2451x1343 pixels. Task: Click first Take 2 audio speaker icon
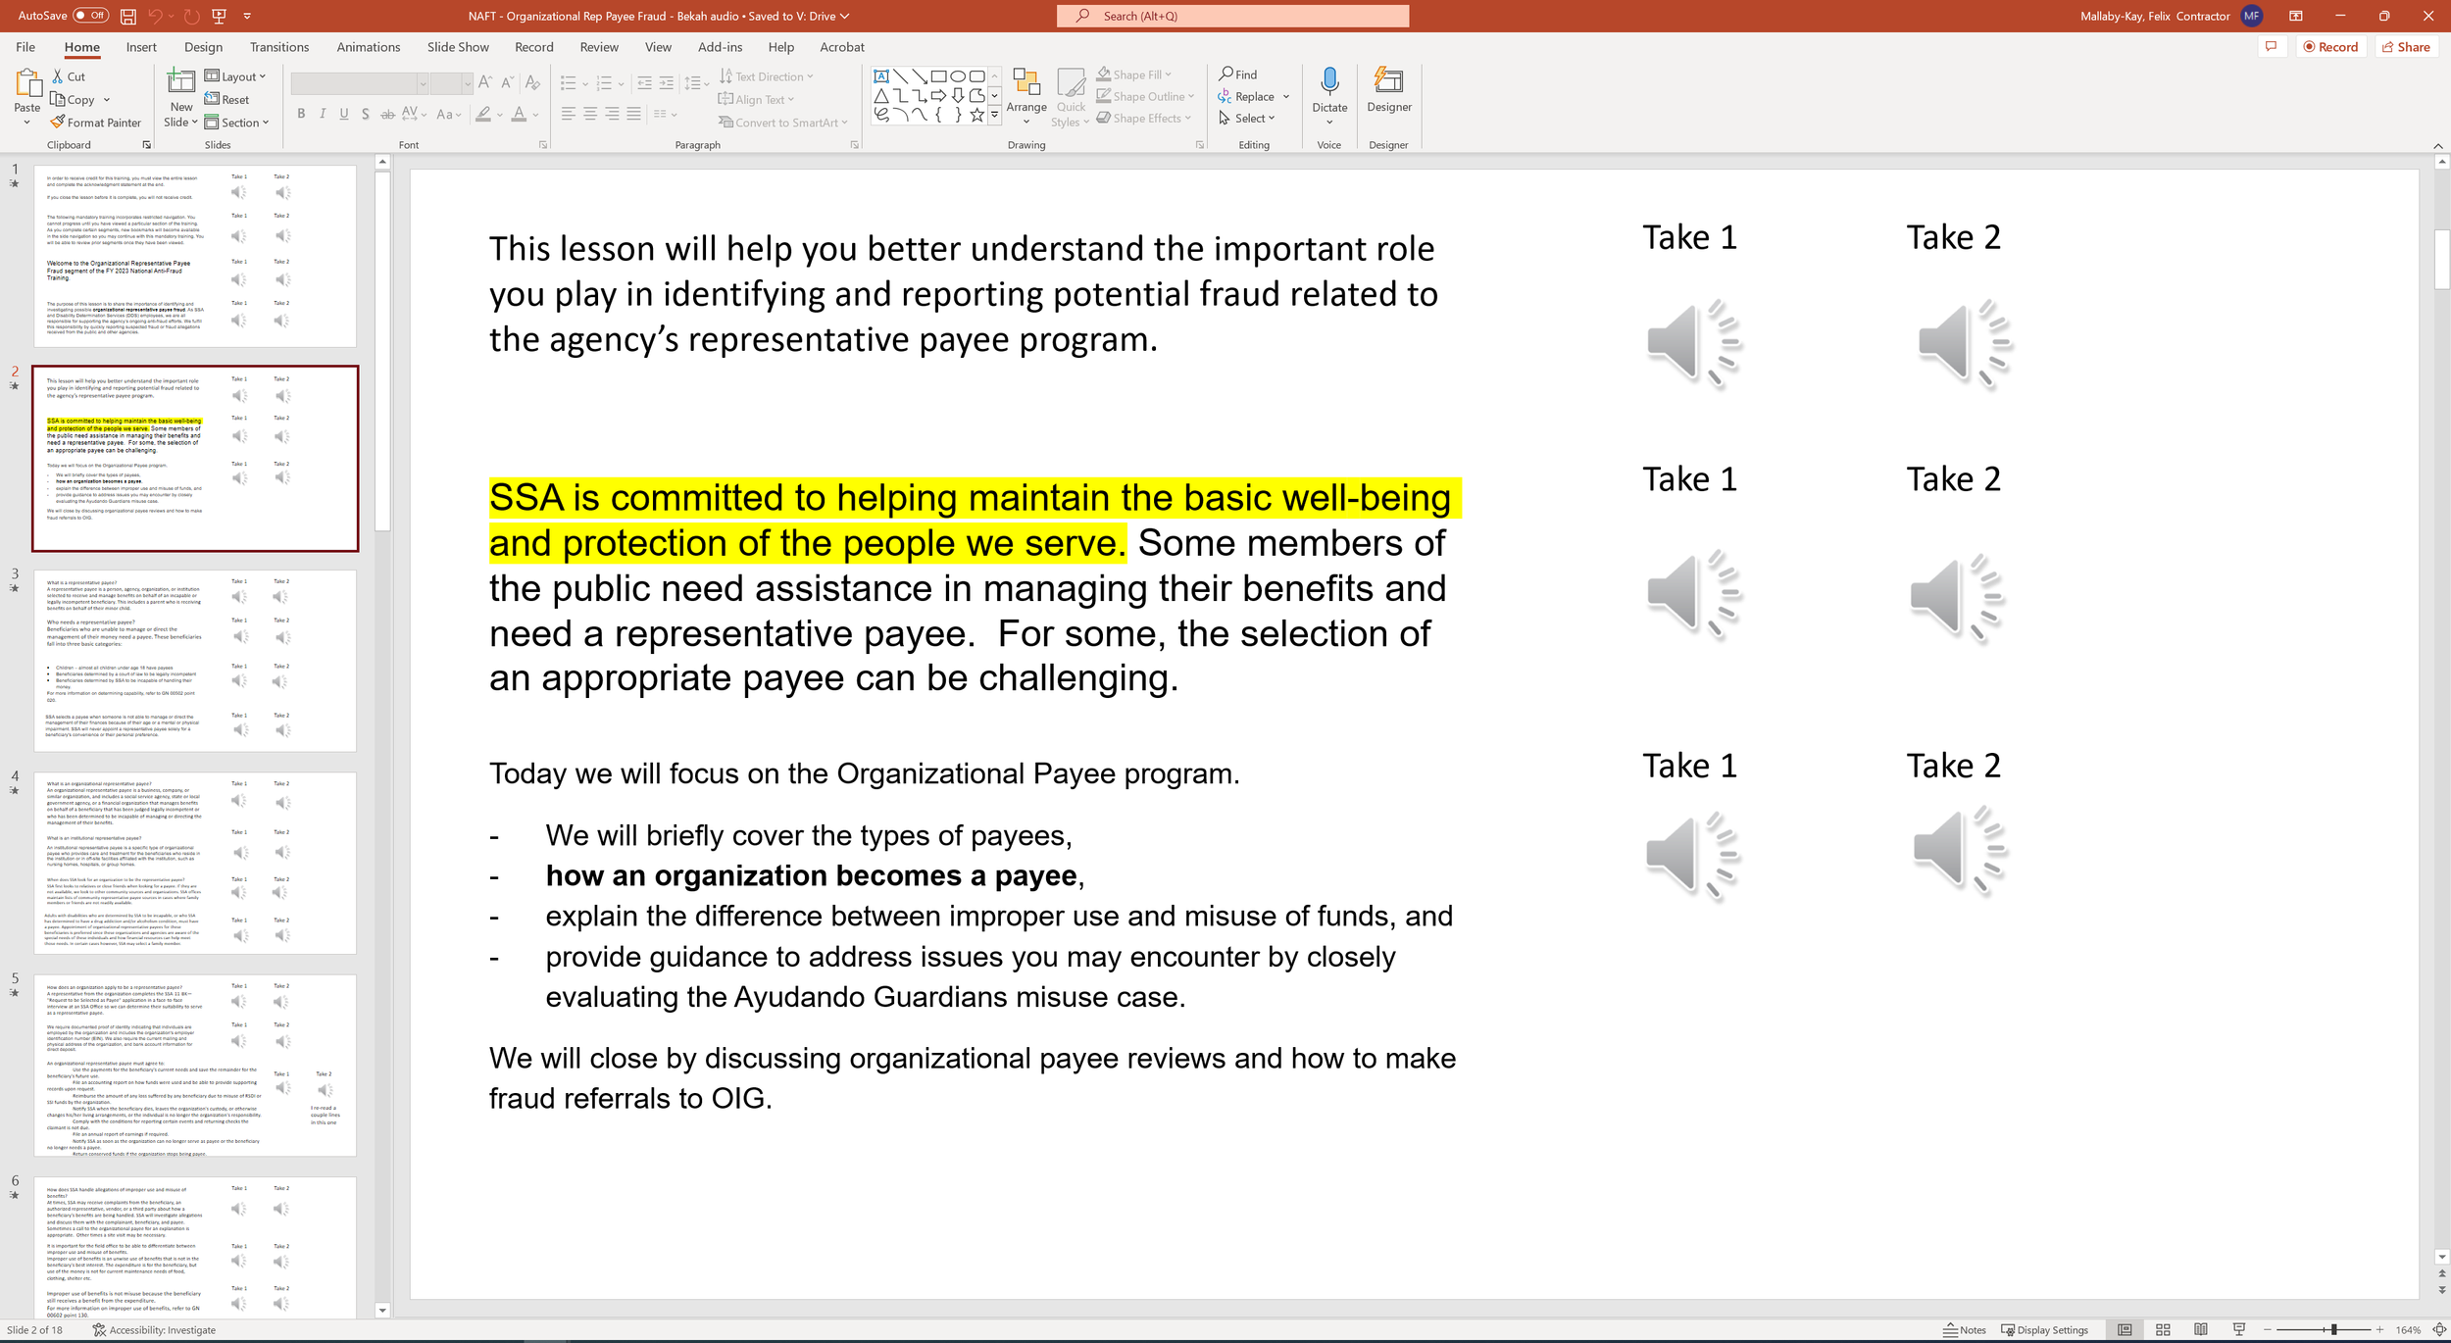[x=1964, y=343]
